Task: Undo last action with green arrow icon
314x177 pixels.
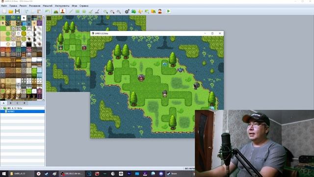Action: pos(48,11)
